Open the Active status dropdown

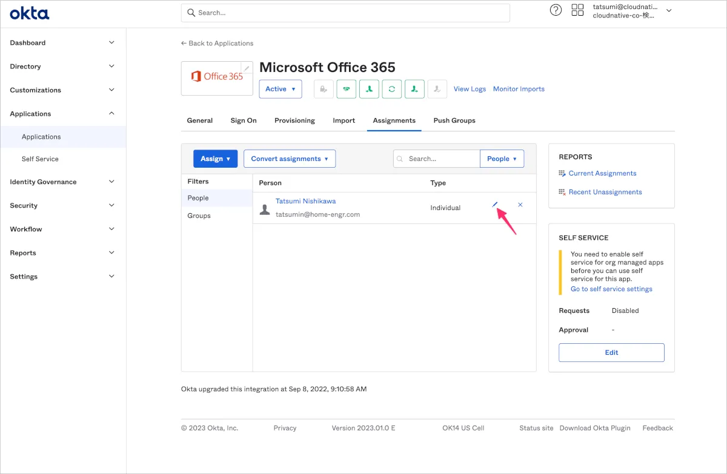pos(281,89)
